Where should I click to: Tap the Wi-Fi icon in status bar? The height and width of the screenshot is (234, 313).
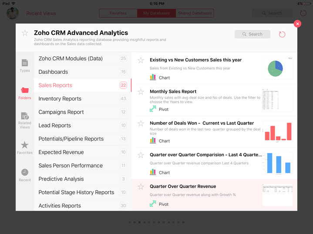click(13, 3)
